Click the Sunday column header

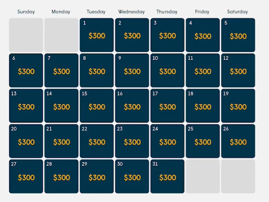click(26, 12)
